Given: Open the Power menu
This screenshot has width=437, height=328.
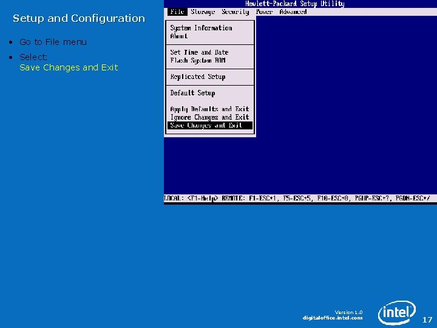Looking at the screenshot, I should click(264, 12).
